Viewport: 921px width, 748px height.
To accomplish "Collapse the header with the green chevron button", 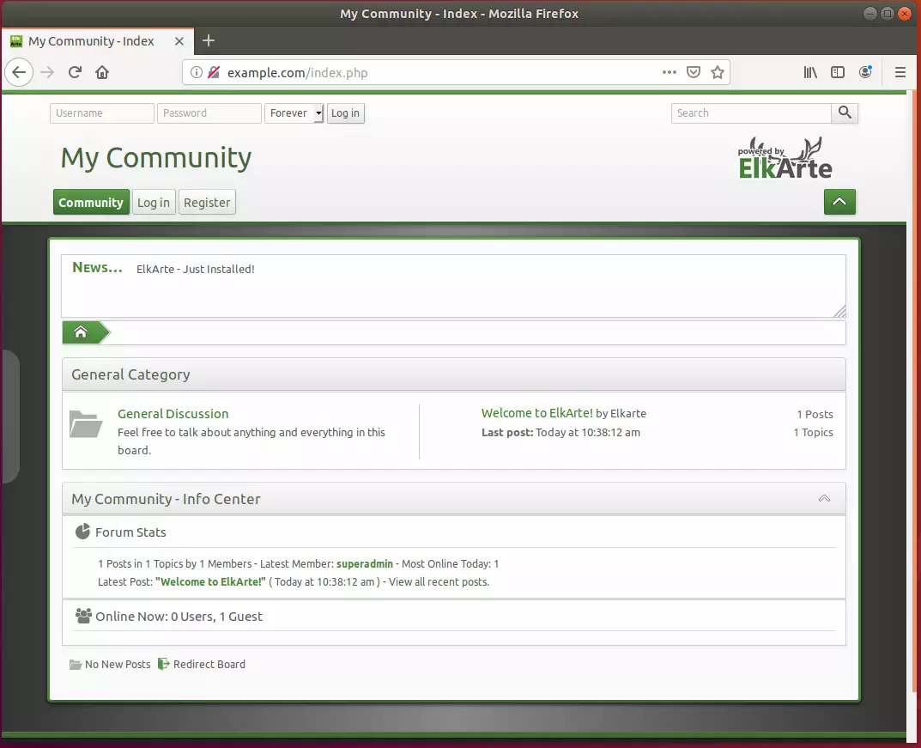I will click(839, 202).
